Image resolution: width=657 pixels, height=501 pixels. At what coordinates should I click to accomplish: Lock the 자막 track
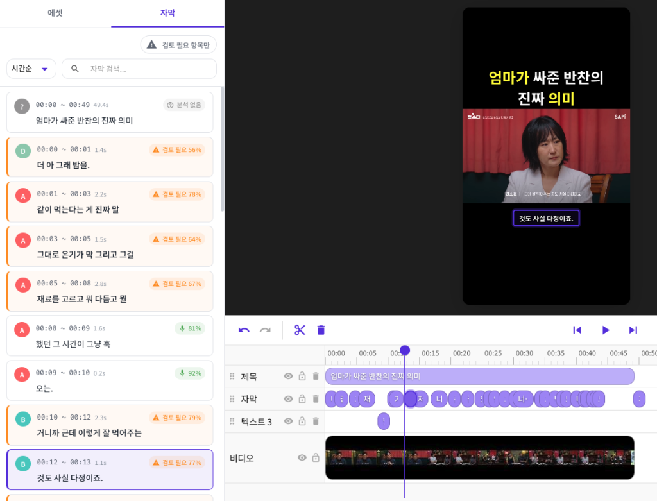[x=302, y=399]
